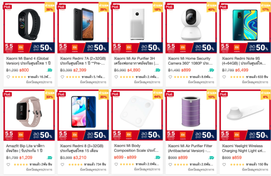This screenshot has height=176, width=271.
Task: Click the Mall badge on Redmi Note 9S
Action: coord(224,7)
